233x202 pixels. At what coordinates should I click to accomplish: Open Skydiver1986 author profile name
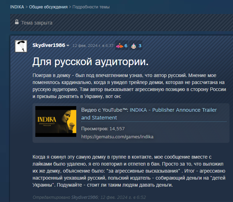click(x=49, y=45)
